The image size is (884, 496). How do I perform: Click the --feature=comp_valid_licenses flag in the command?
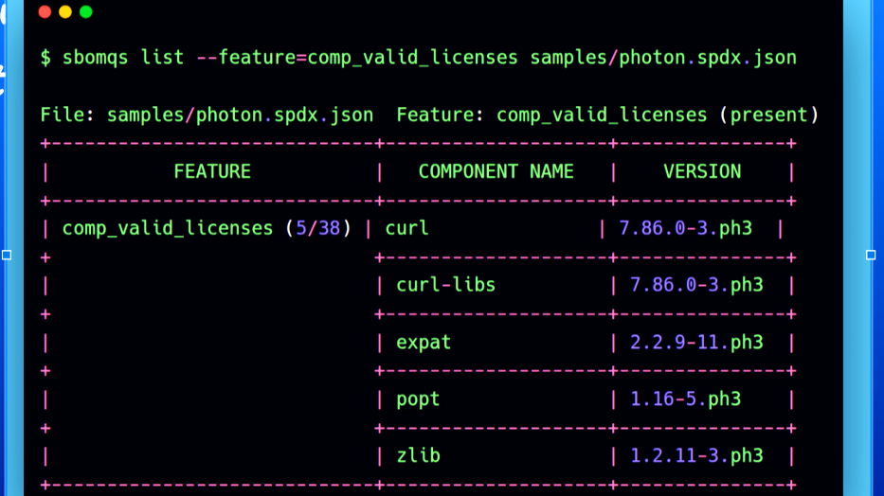(357, 58)
